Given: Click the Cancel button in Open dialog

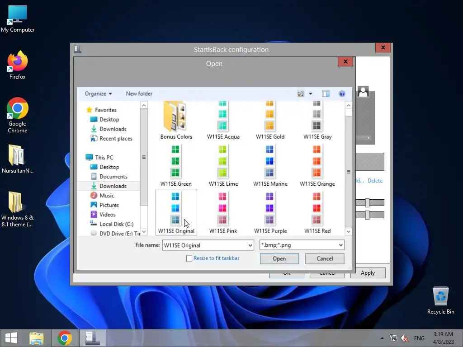Looking at the screenshot, I should pos(325,258).
